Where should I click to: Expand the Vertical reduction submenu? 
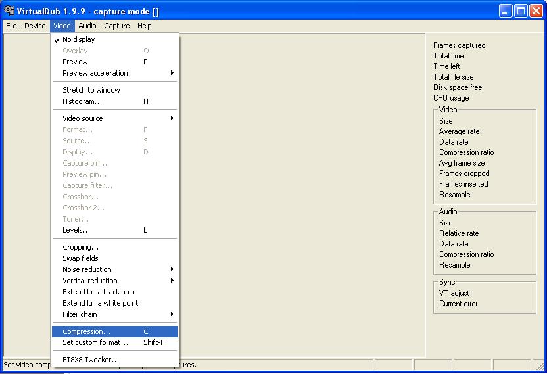click(x=115, y=281)
